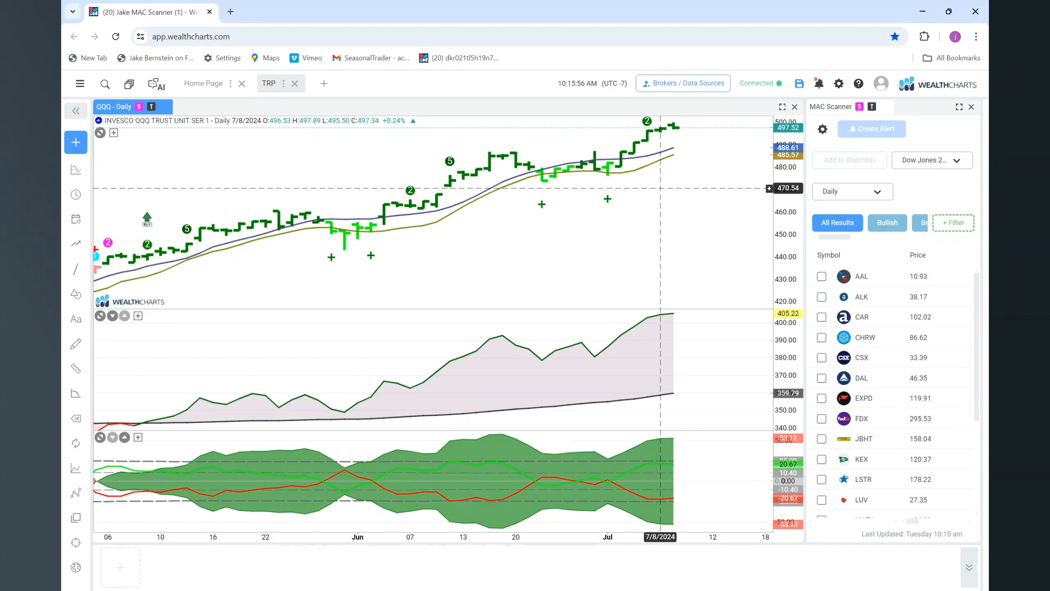Move third indicator pane up arrow
This screenshot has width=1050, height=591.
pyautogui.click(x=125, y=437)
